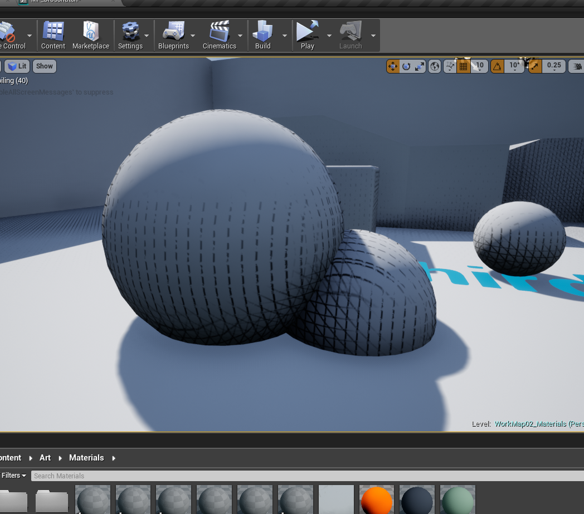The width and height of the screenshot is (584, 514).
Task: Open the Lit view mode menu
Action: (x=17, y=66)
